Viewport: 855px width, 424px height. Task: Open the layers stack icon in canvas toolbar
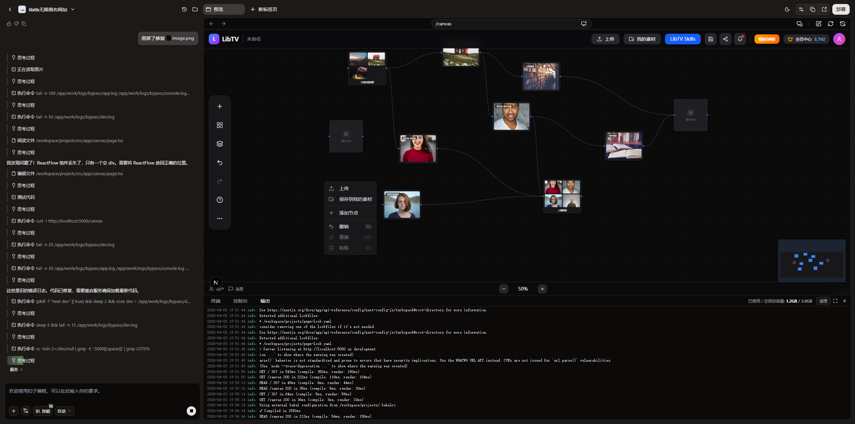pos(219,144)
